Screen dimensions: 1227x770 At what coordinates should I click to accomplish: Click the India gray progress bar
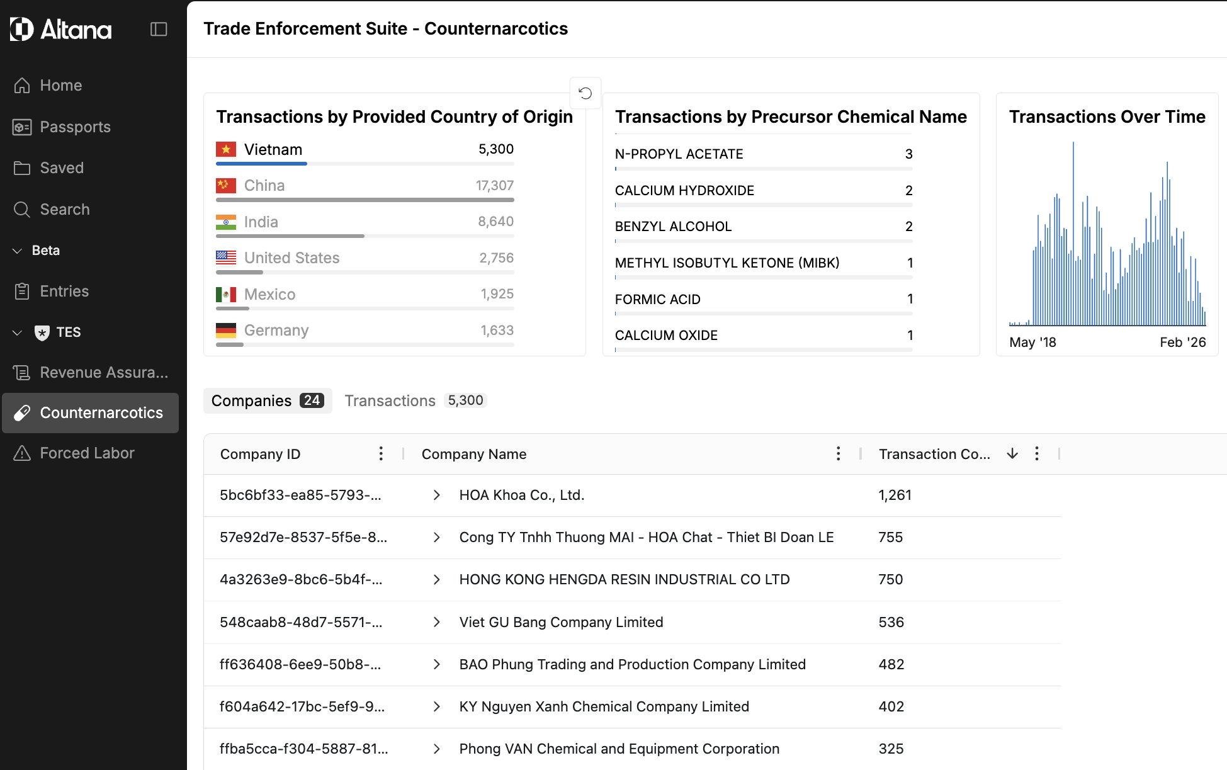point(290,236)
